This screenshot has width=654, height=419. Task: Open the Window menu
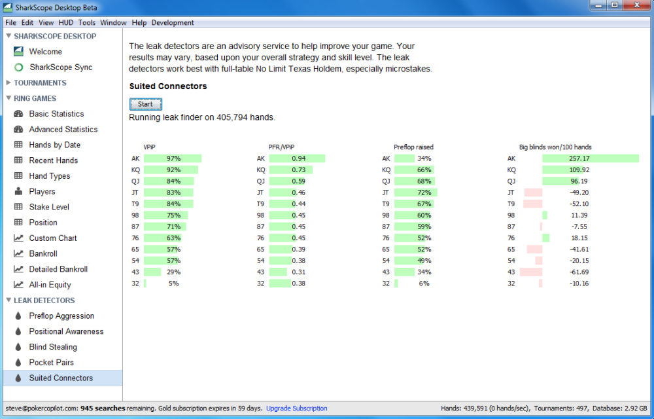(x=113, y=22)
